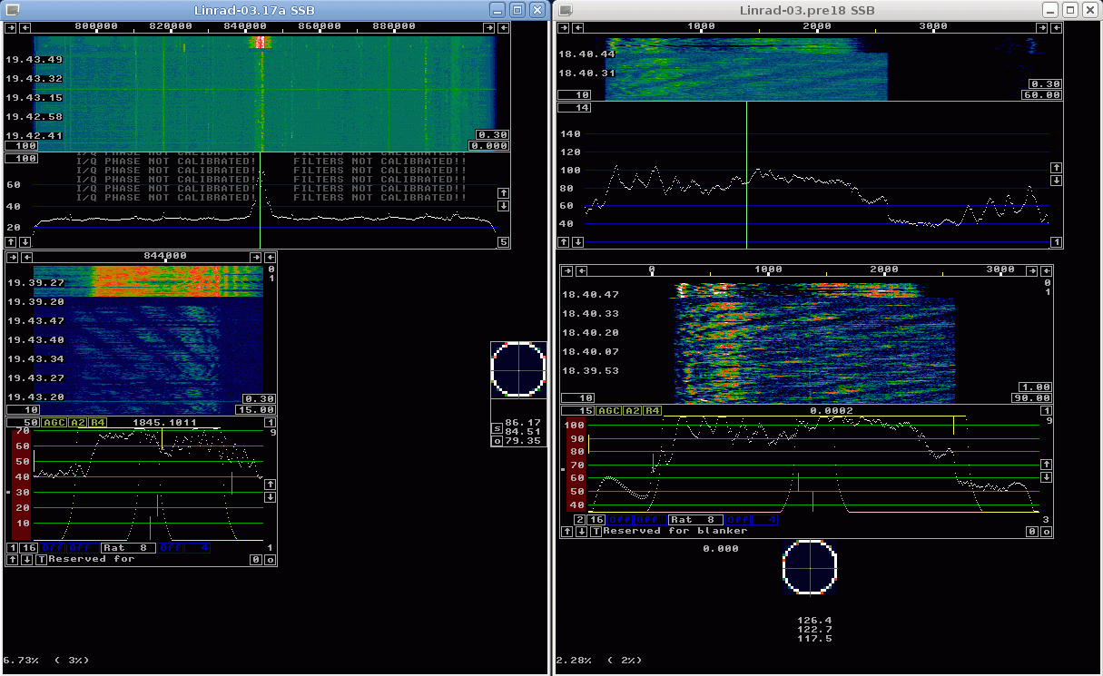The image size is (1103, 676).
Task: Open Linrad-03.pre18 window menu icon in title bar
Action: (565, 10)
